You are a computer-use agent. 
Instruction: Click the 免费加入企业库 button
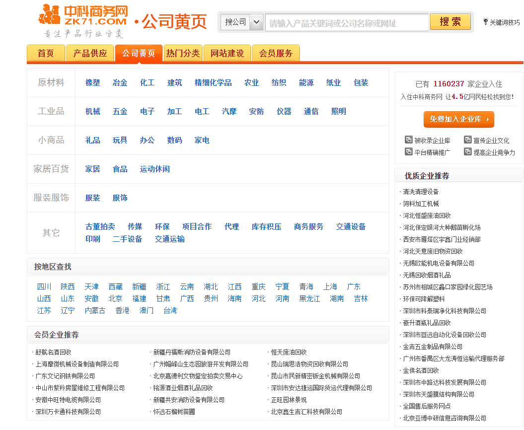(458, 119)
